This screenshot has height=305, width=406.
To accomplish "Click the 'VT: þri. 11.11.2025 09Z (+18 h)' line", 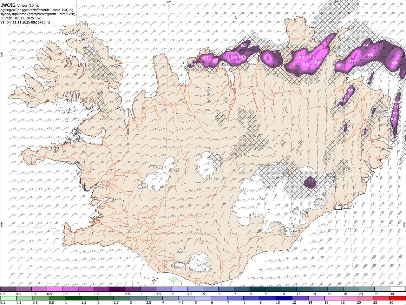I will (x=25, y=22).
